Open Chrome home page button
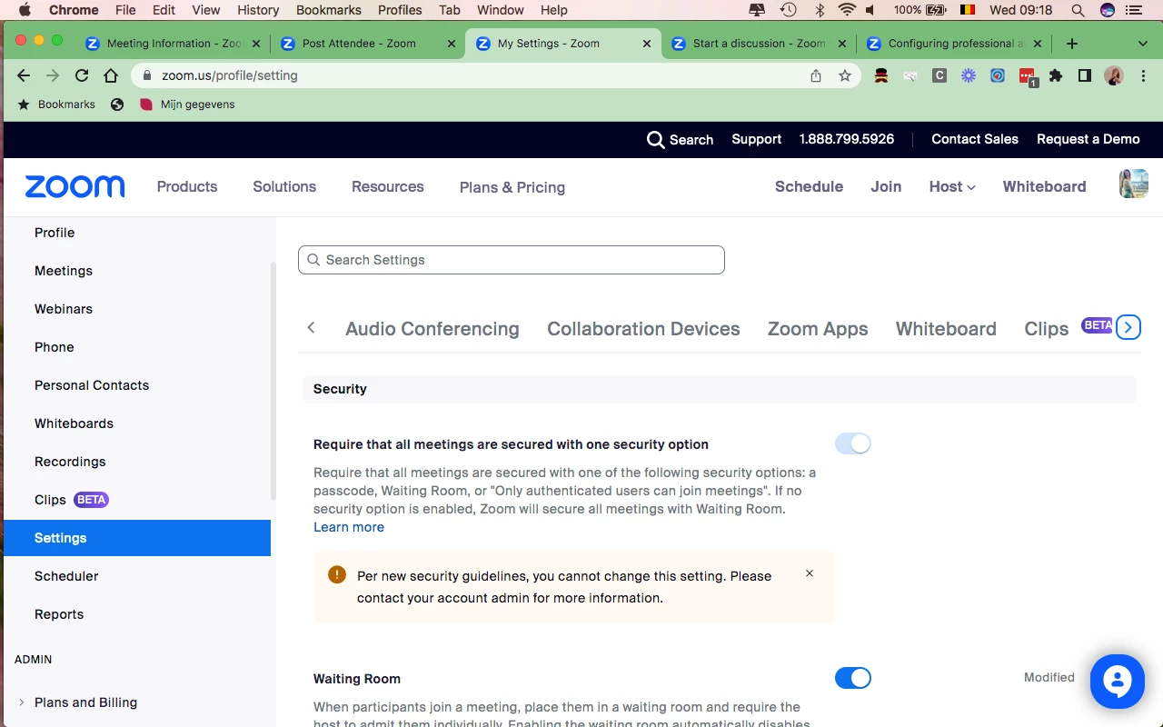This screenshot has height=727, width=1163. [111, 75]
